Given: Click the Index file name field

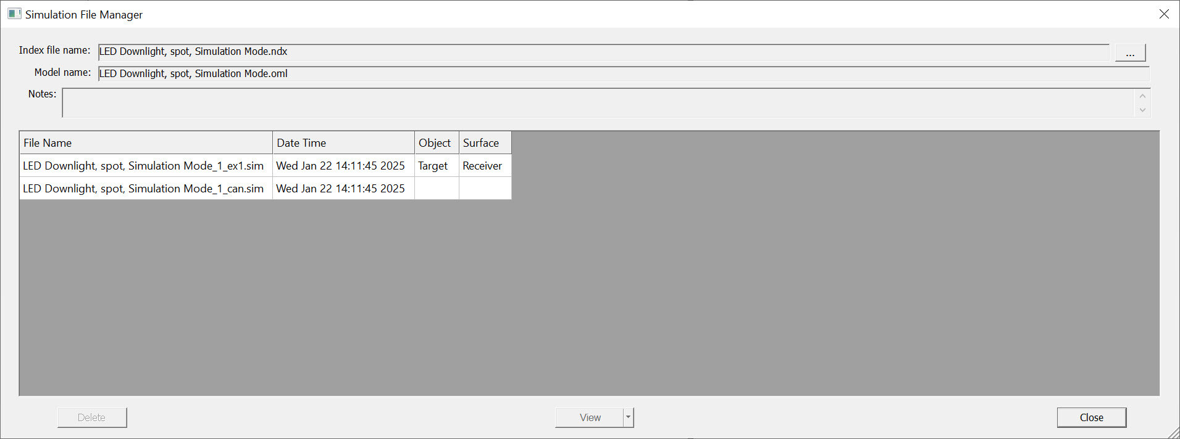Looking at the screenshot, I should point(604,52).
